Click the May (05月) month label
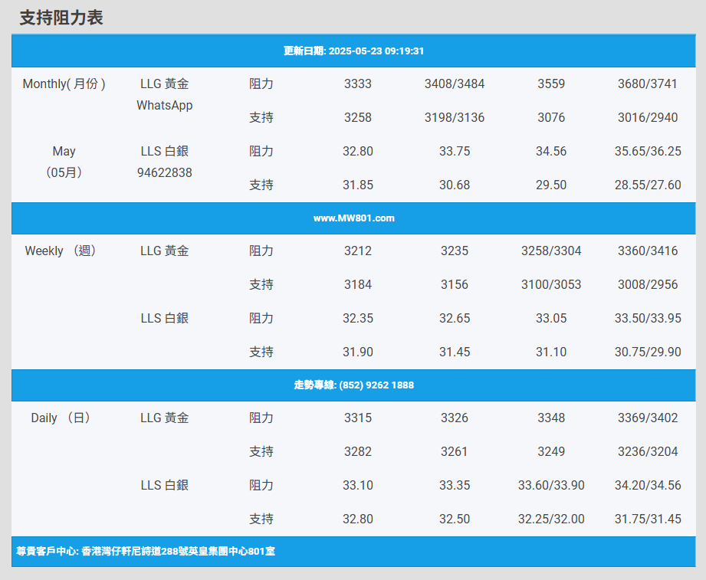Screen dimensions: 706x580 [64, 162]
